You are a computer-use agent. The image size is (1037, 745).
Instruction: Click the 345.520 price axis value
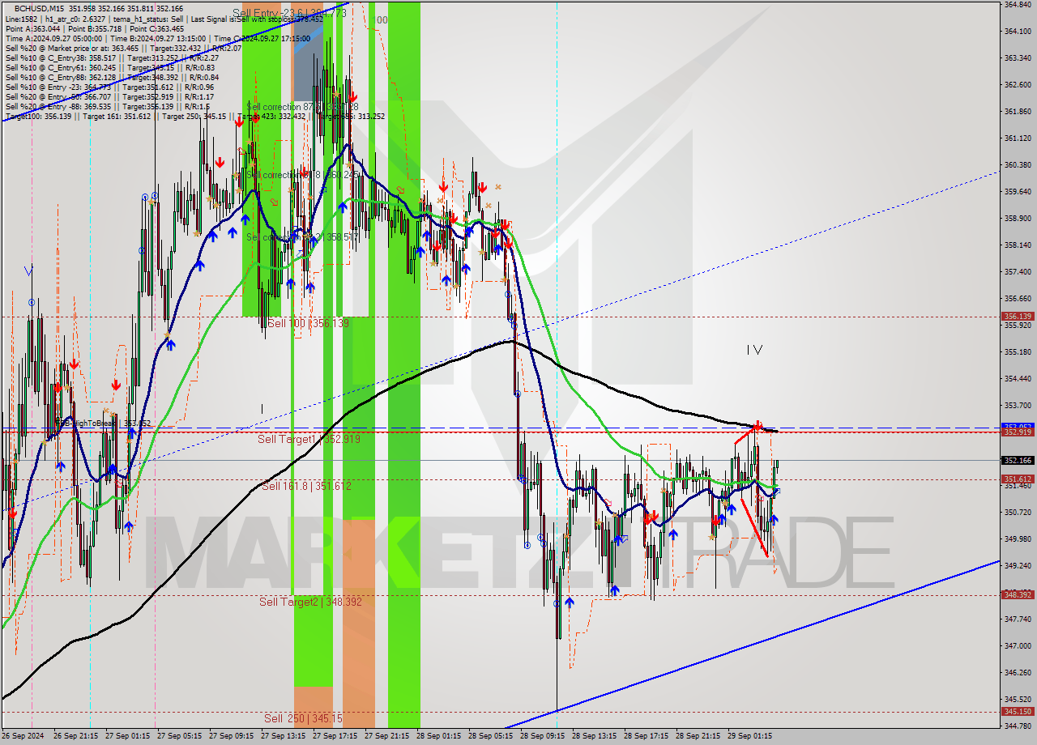point(1018,699)
